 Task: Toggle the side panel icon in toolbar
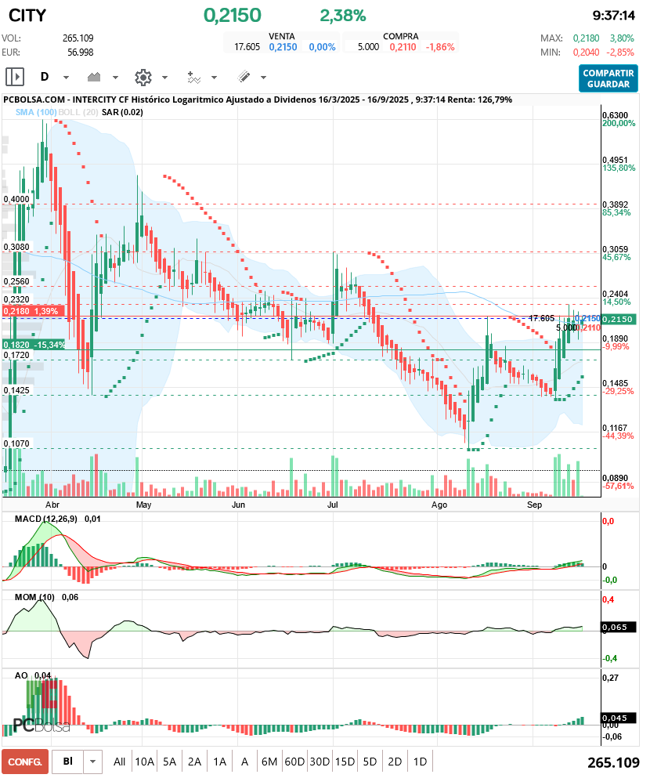click(15, 77)
